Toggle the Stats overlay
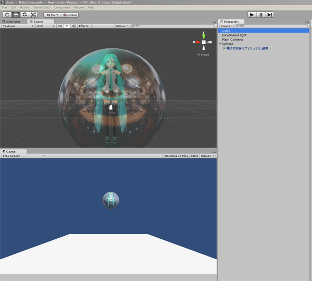312x281 pixels. (x=194, y=156)
